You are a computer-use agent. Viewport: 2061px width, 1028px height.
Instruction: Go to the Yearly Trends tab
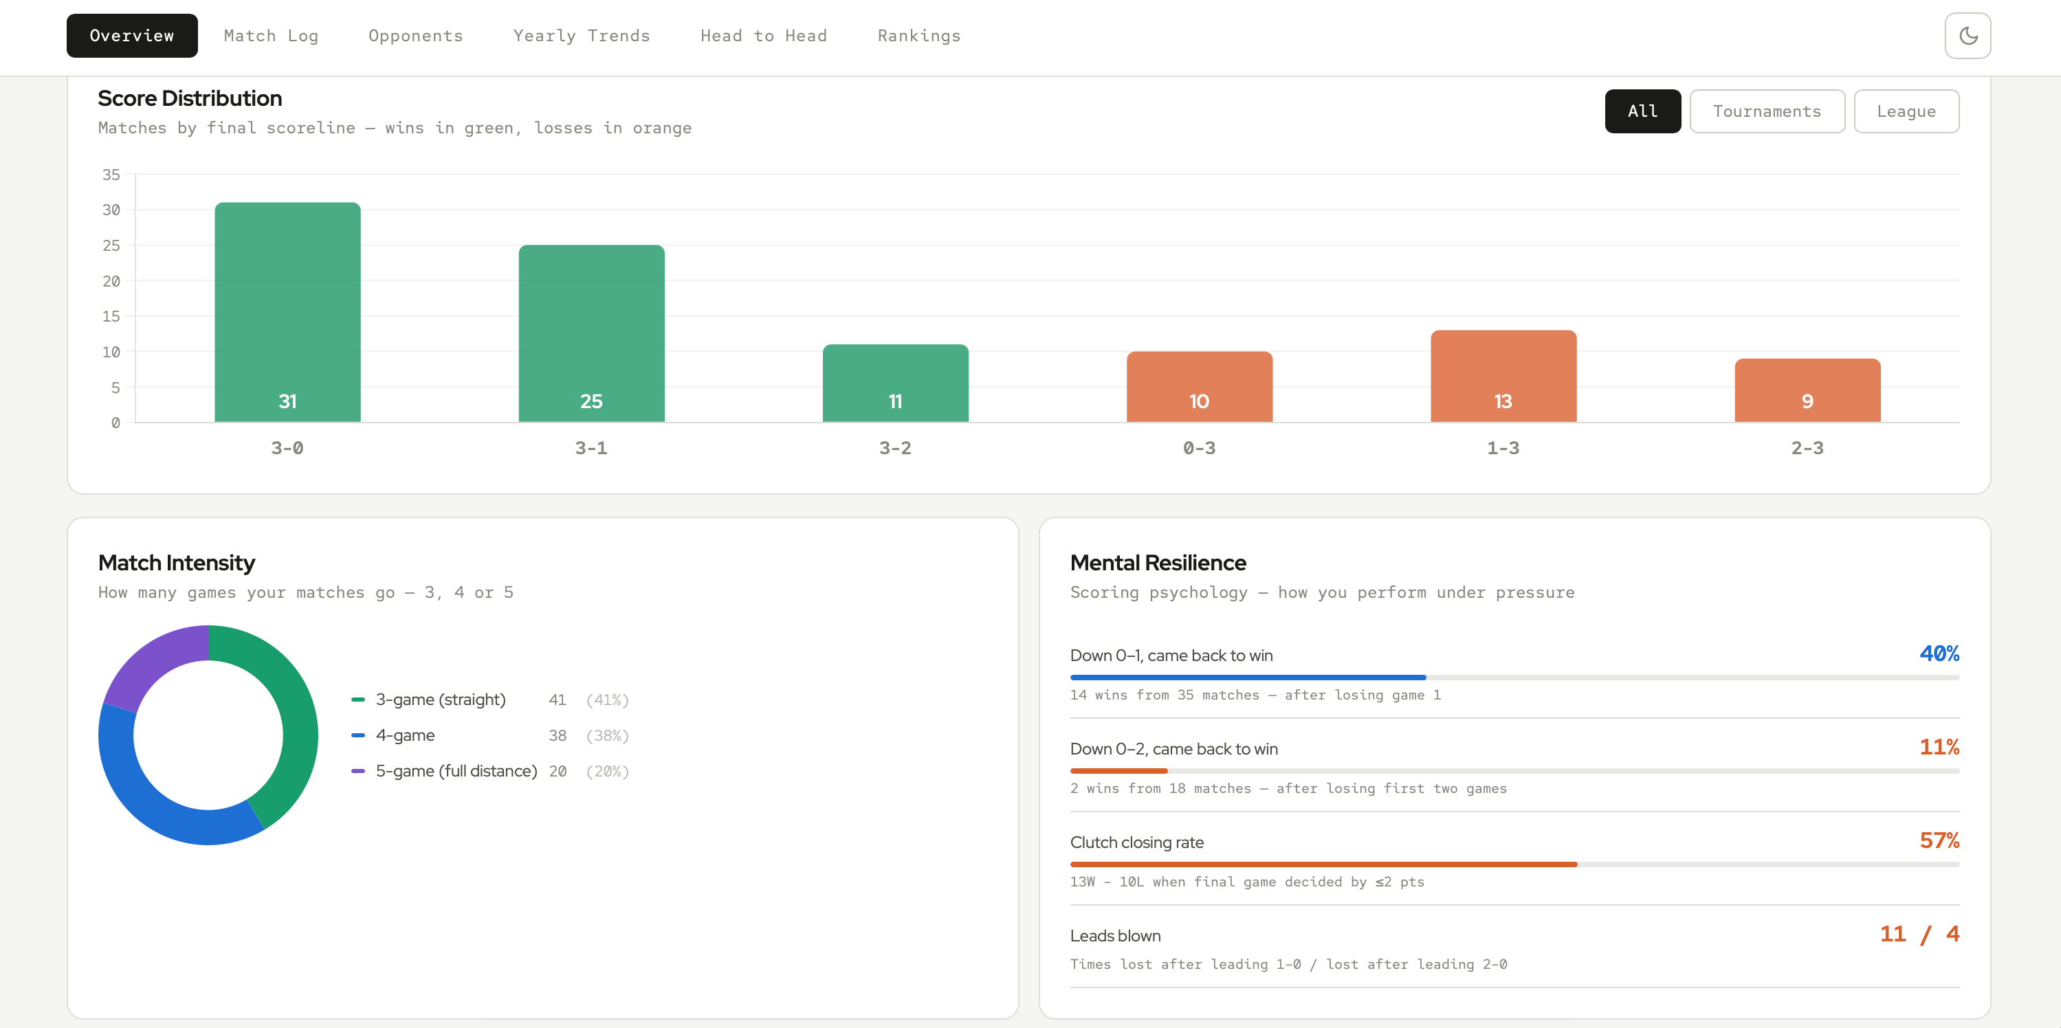(582, 36)
